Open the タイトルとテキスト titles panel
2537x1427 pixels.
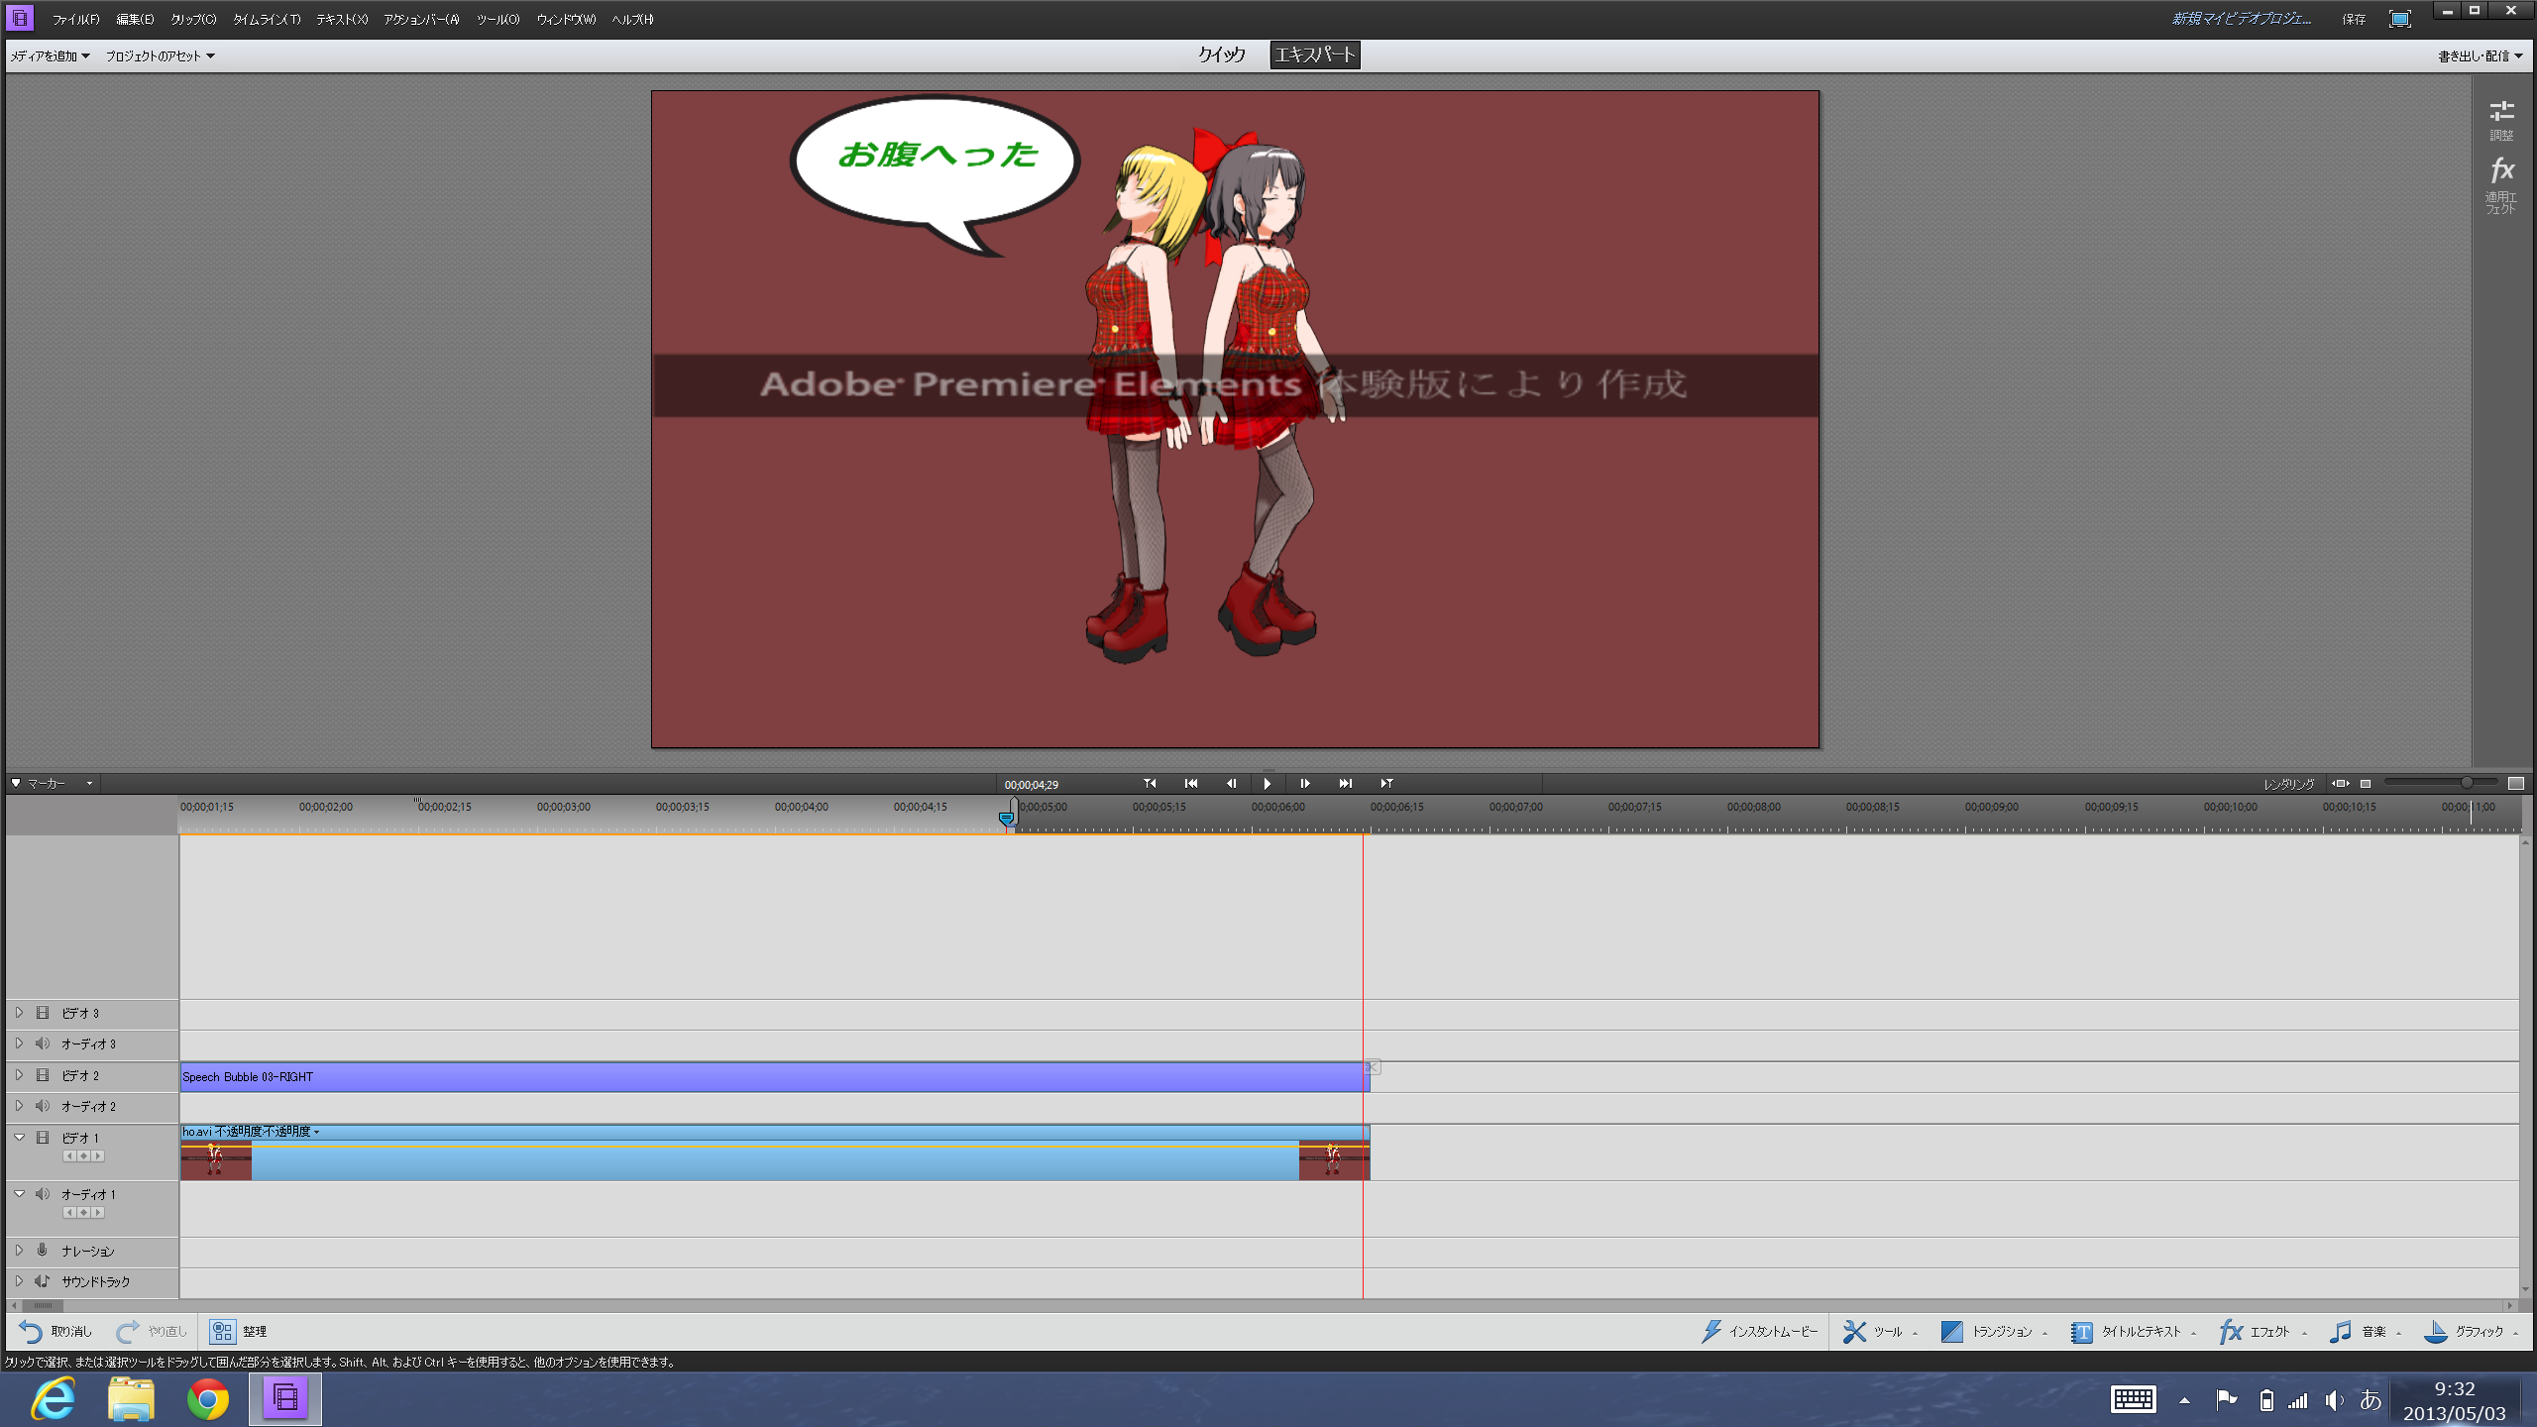pyautogui.click(x=2081, y=1331)
